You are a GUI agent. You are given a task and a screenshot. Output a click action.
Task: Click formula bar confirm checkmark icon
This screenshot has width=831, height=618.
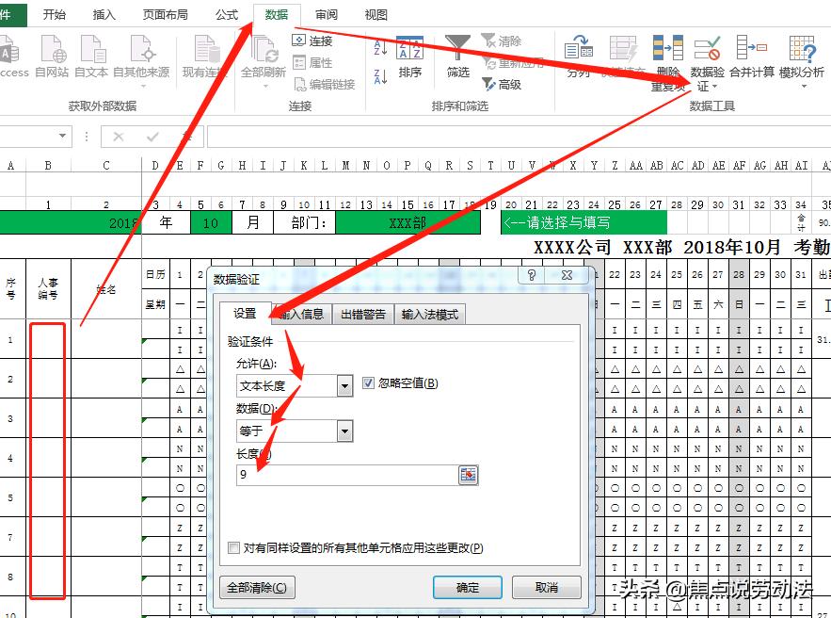tap(152, 137)
